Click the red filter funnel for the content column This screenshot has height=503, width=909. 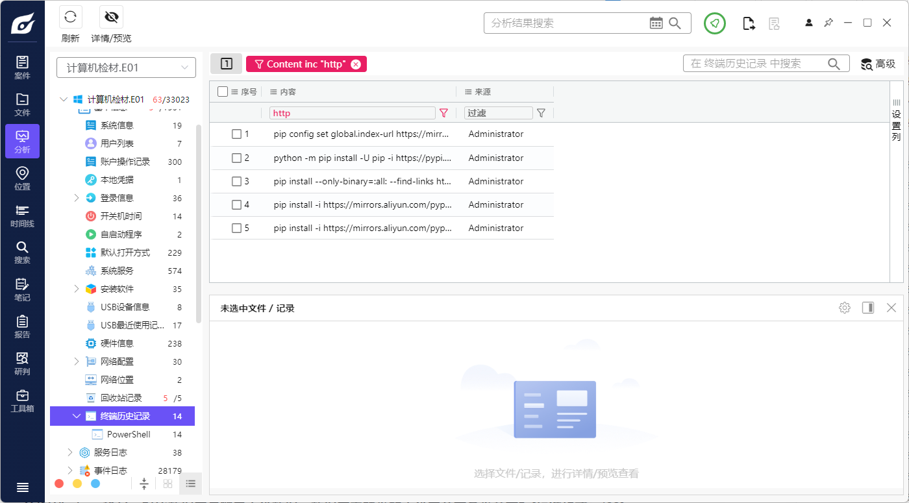pyautogui.click(x=443, y=113)
